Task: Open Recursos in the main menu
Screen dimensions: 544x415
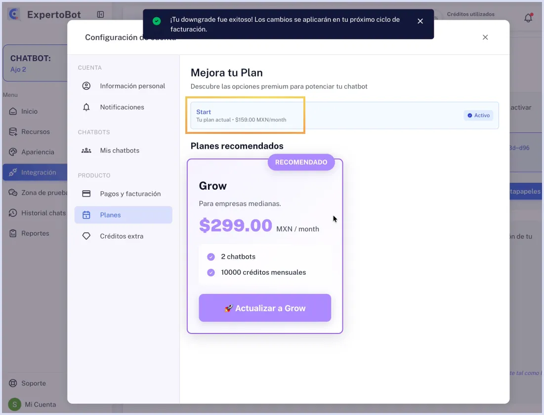Action: 35,131
